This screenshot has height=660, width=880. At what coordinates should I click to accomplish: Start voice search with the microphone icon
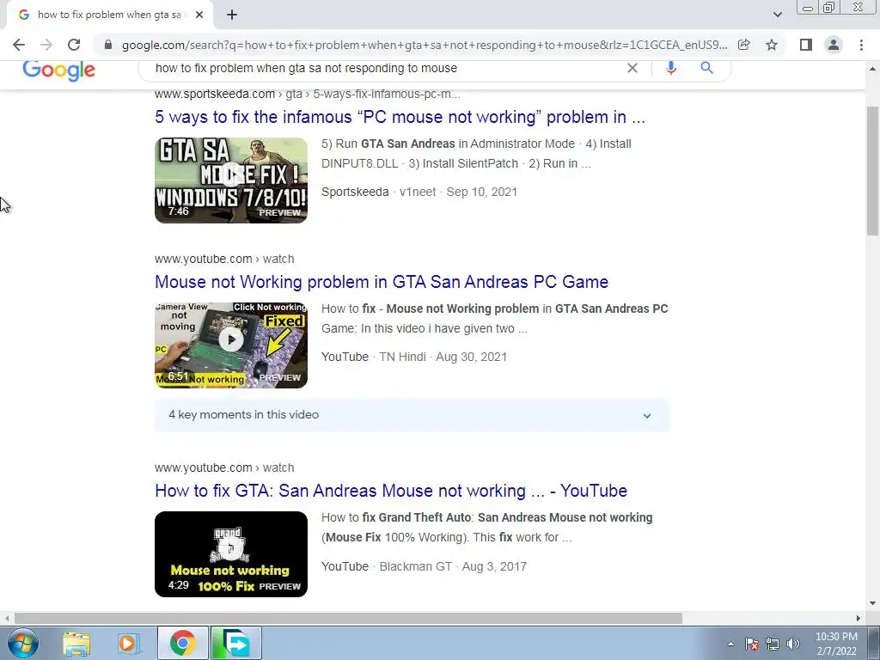(x=670, y=68)
